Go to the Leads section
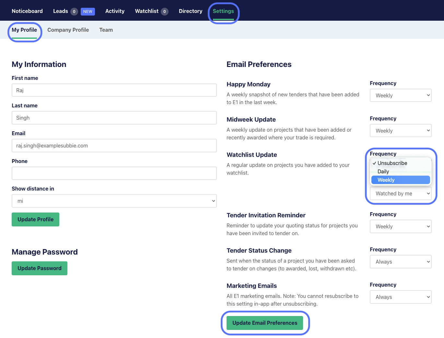 pyautogui.click(x=61, y=11)
